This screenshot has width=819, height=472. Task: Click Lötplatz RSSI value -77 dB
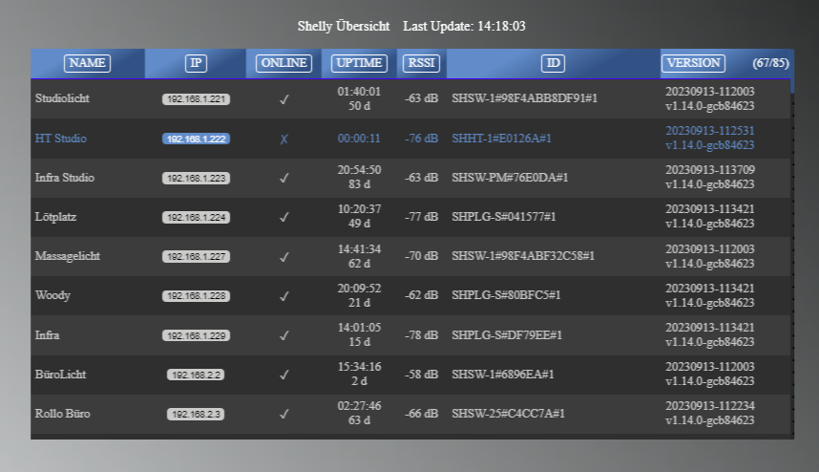point(421,217)
